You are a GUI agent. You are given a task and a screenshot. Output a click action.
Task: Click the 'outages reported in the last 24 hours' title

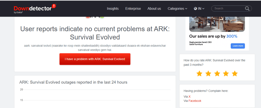(73, 82)
